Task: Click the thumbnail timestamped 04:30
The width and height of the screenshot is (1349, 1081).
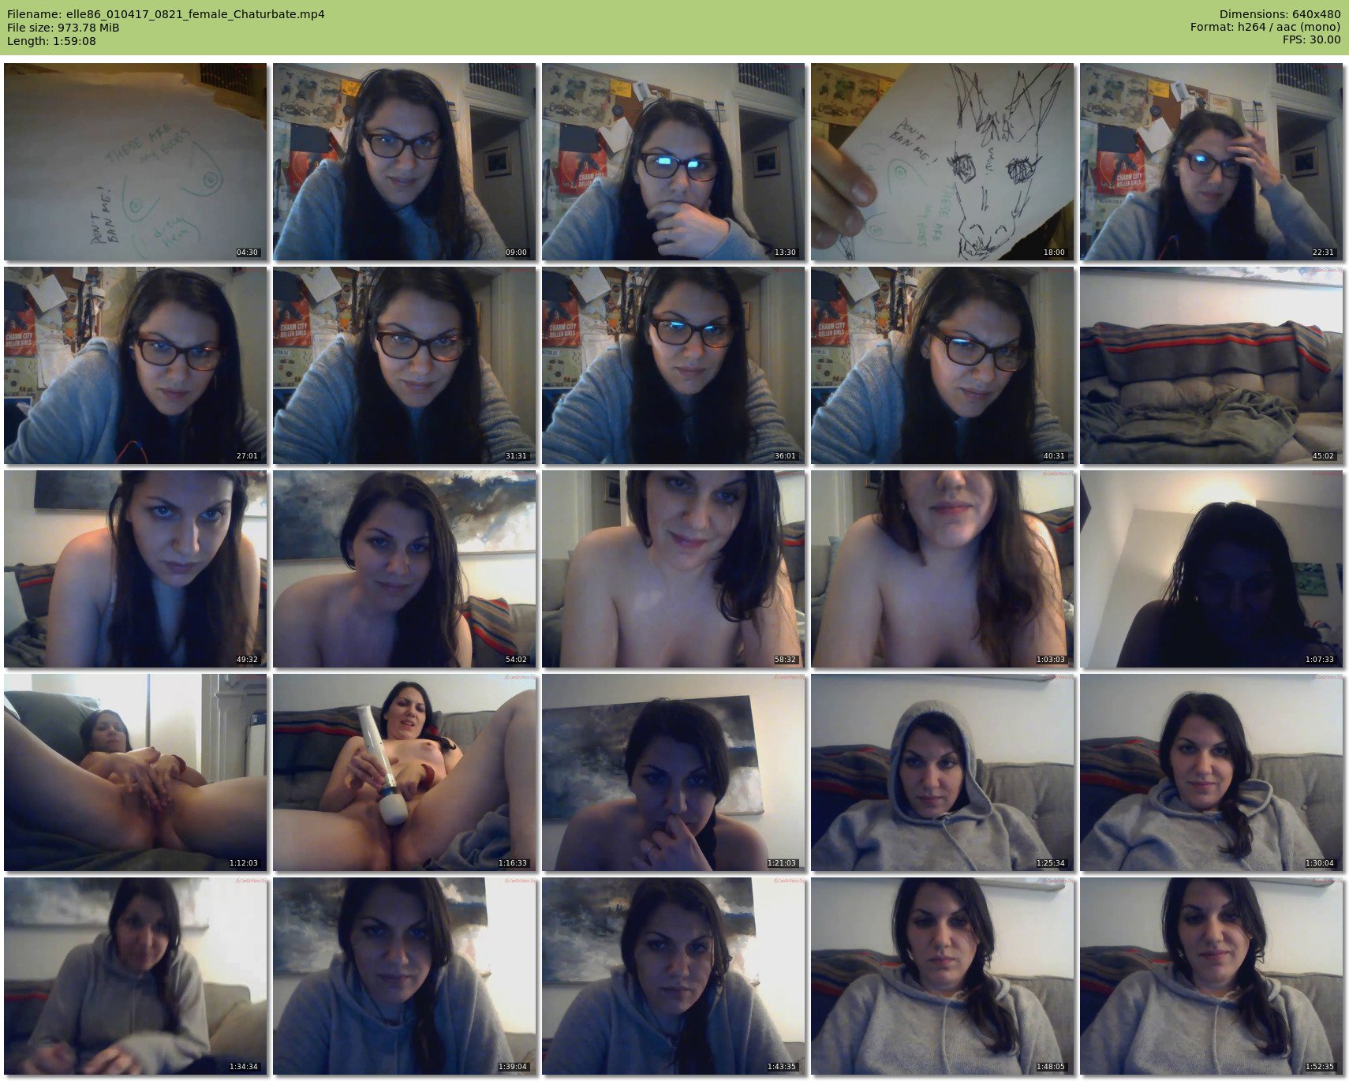Action: 135,162
